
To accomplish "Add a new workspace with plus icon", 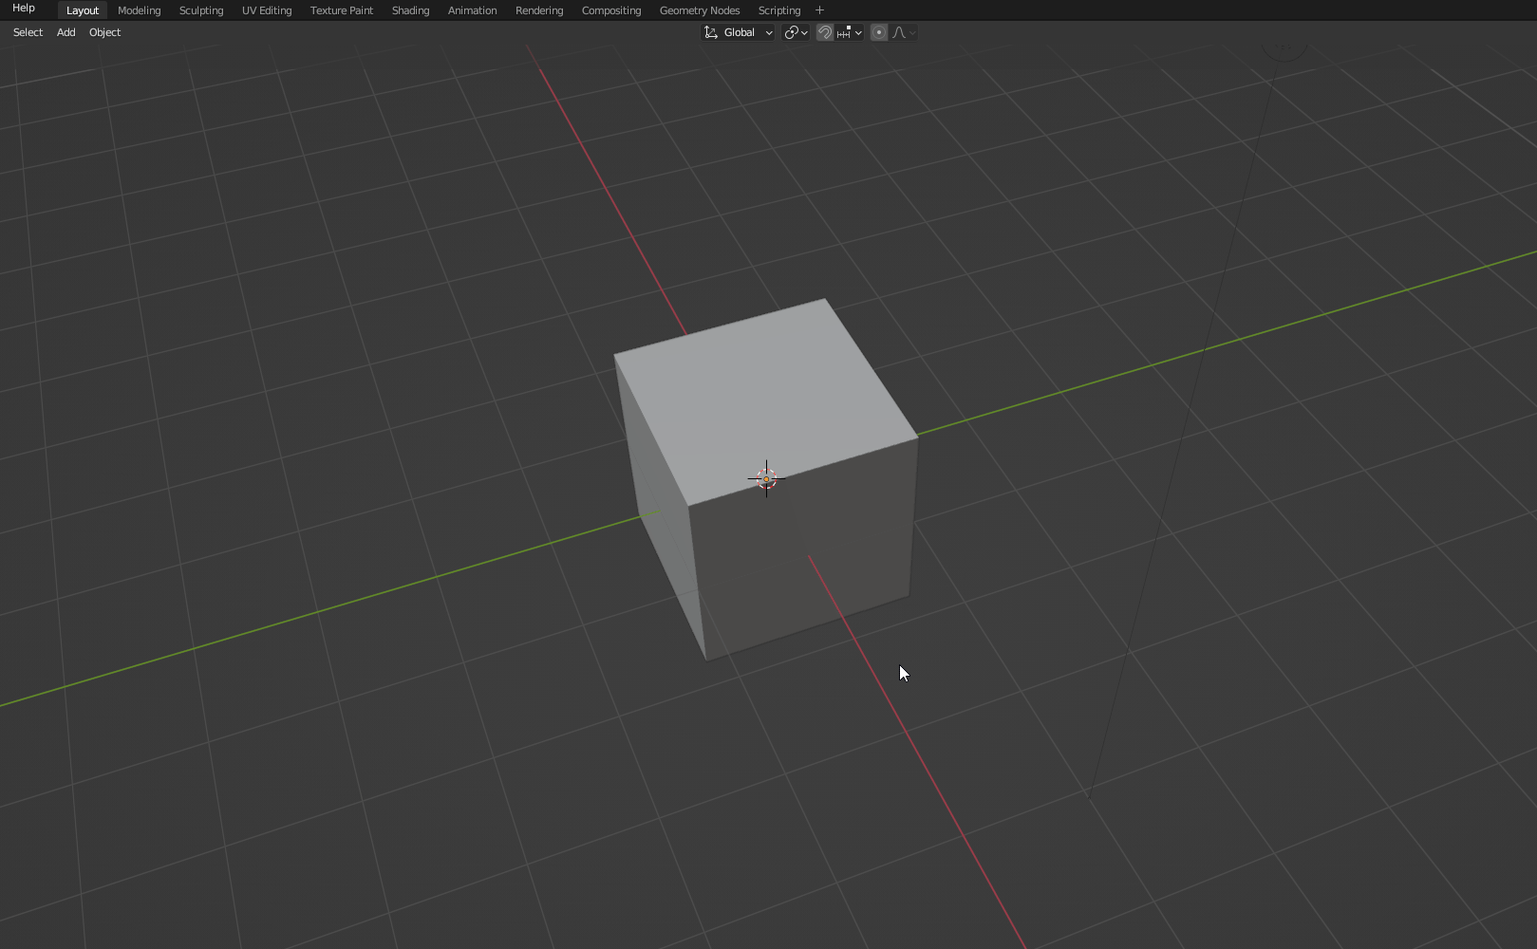I will click(x=820, y=10).
